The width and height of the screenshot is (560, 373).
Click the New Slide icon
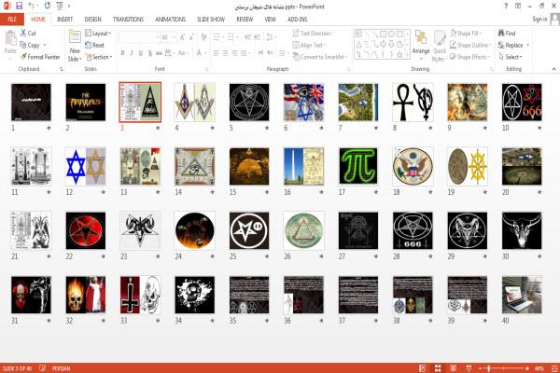(75, 37)
